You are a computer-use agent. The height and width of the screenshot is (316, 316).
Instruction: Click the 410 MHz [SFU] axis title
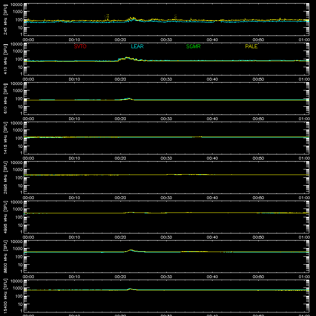tap(5, 59)
